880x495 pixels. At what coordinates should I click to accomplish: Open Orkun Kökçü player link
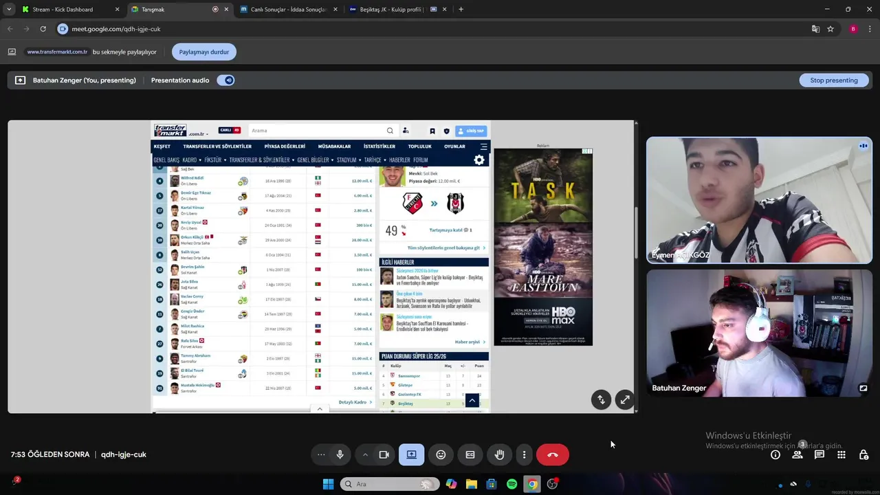(x=192, y=237)
